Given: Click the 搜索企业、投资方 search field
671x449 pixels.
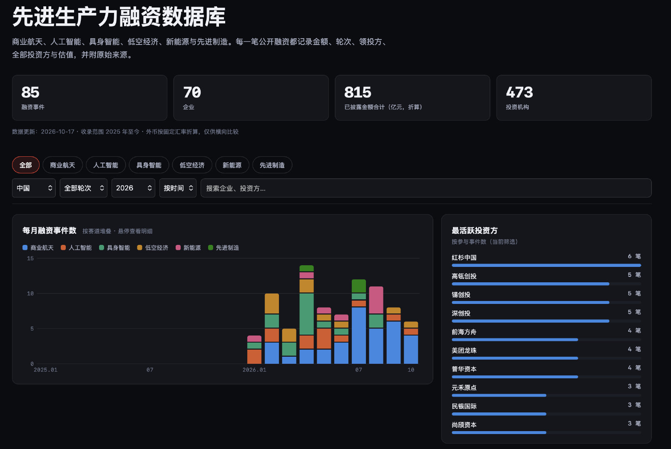Looking at the screenshot, I should [x=426, y=188].
